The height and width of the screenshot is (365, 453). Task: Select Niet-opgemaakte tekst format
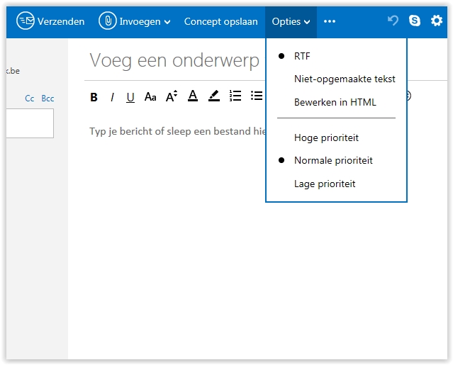[x=345, y=79]
